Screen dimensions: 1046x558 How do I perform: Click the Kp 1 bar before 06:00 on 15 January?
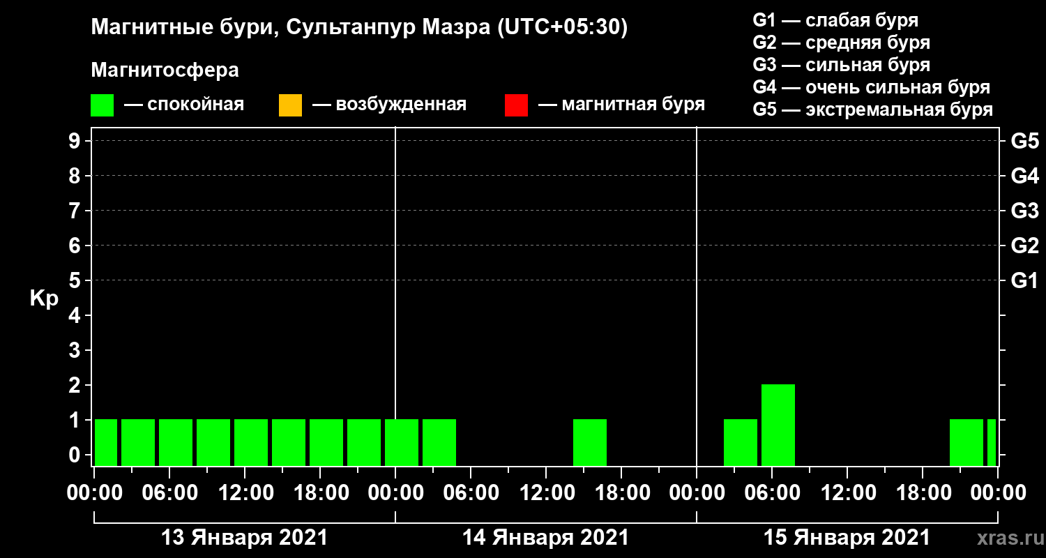click(741, 442)
